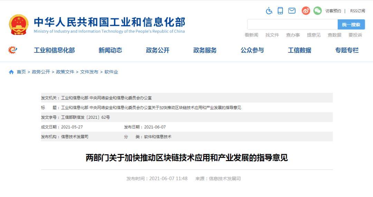The image size is (373, 197).
Task: Focus the site search input field
Action: pyautogui.click(x=292, y=24)
